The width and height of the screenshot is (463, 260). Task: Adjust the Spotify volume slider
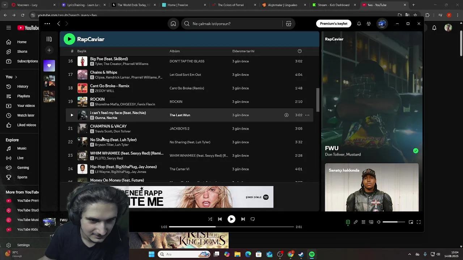tap(394, 222)
